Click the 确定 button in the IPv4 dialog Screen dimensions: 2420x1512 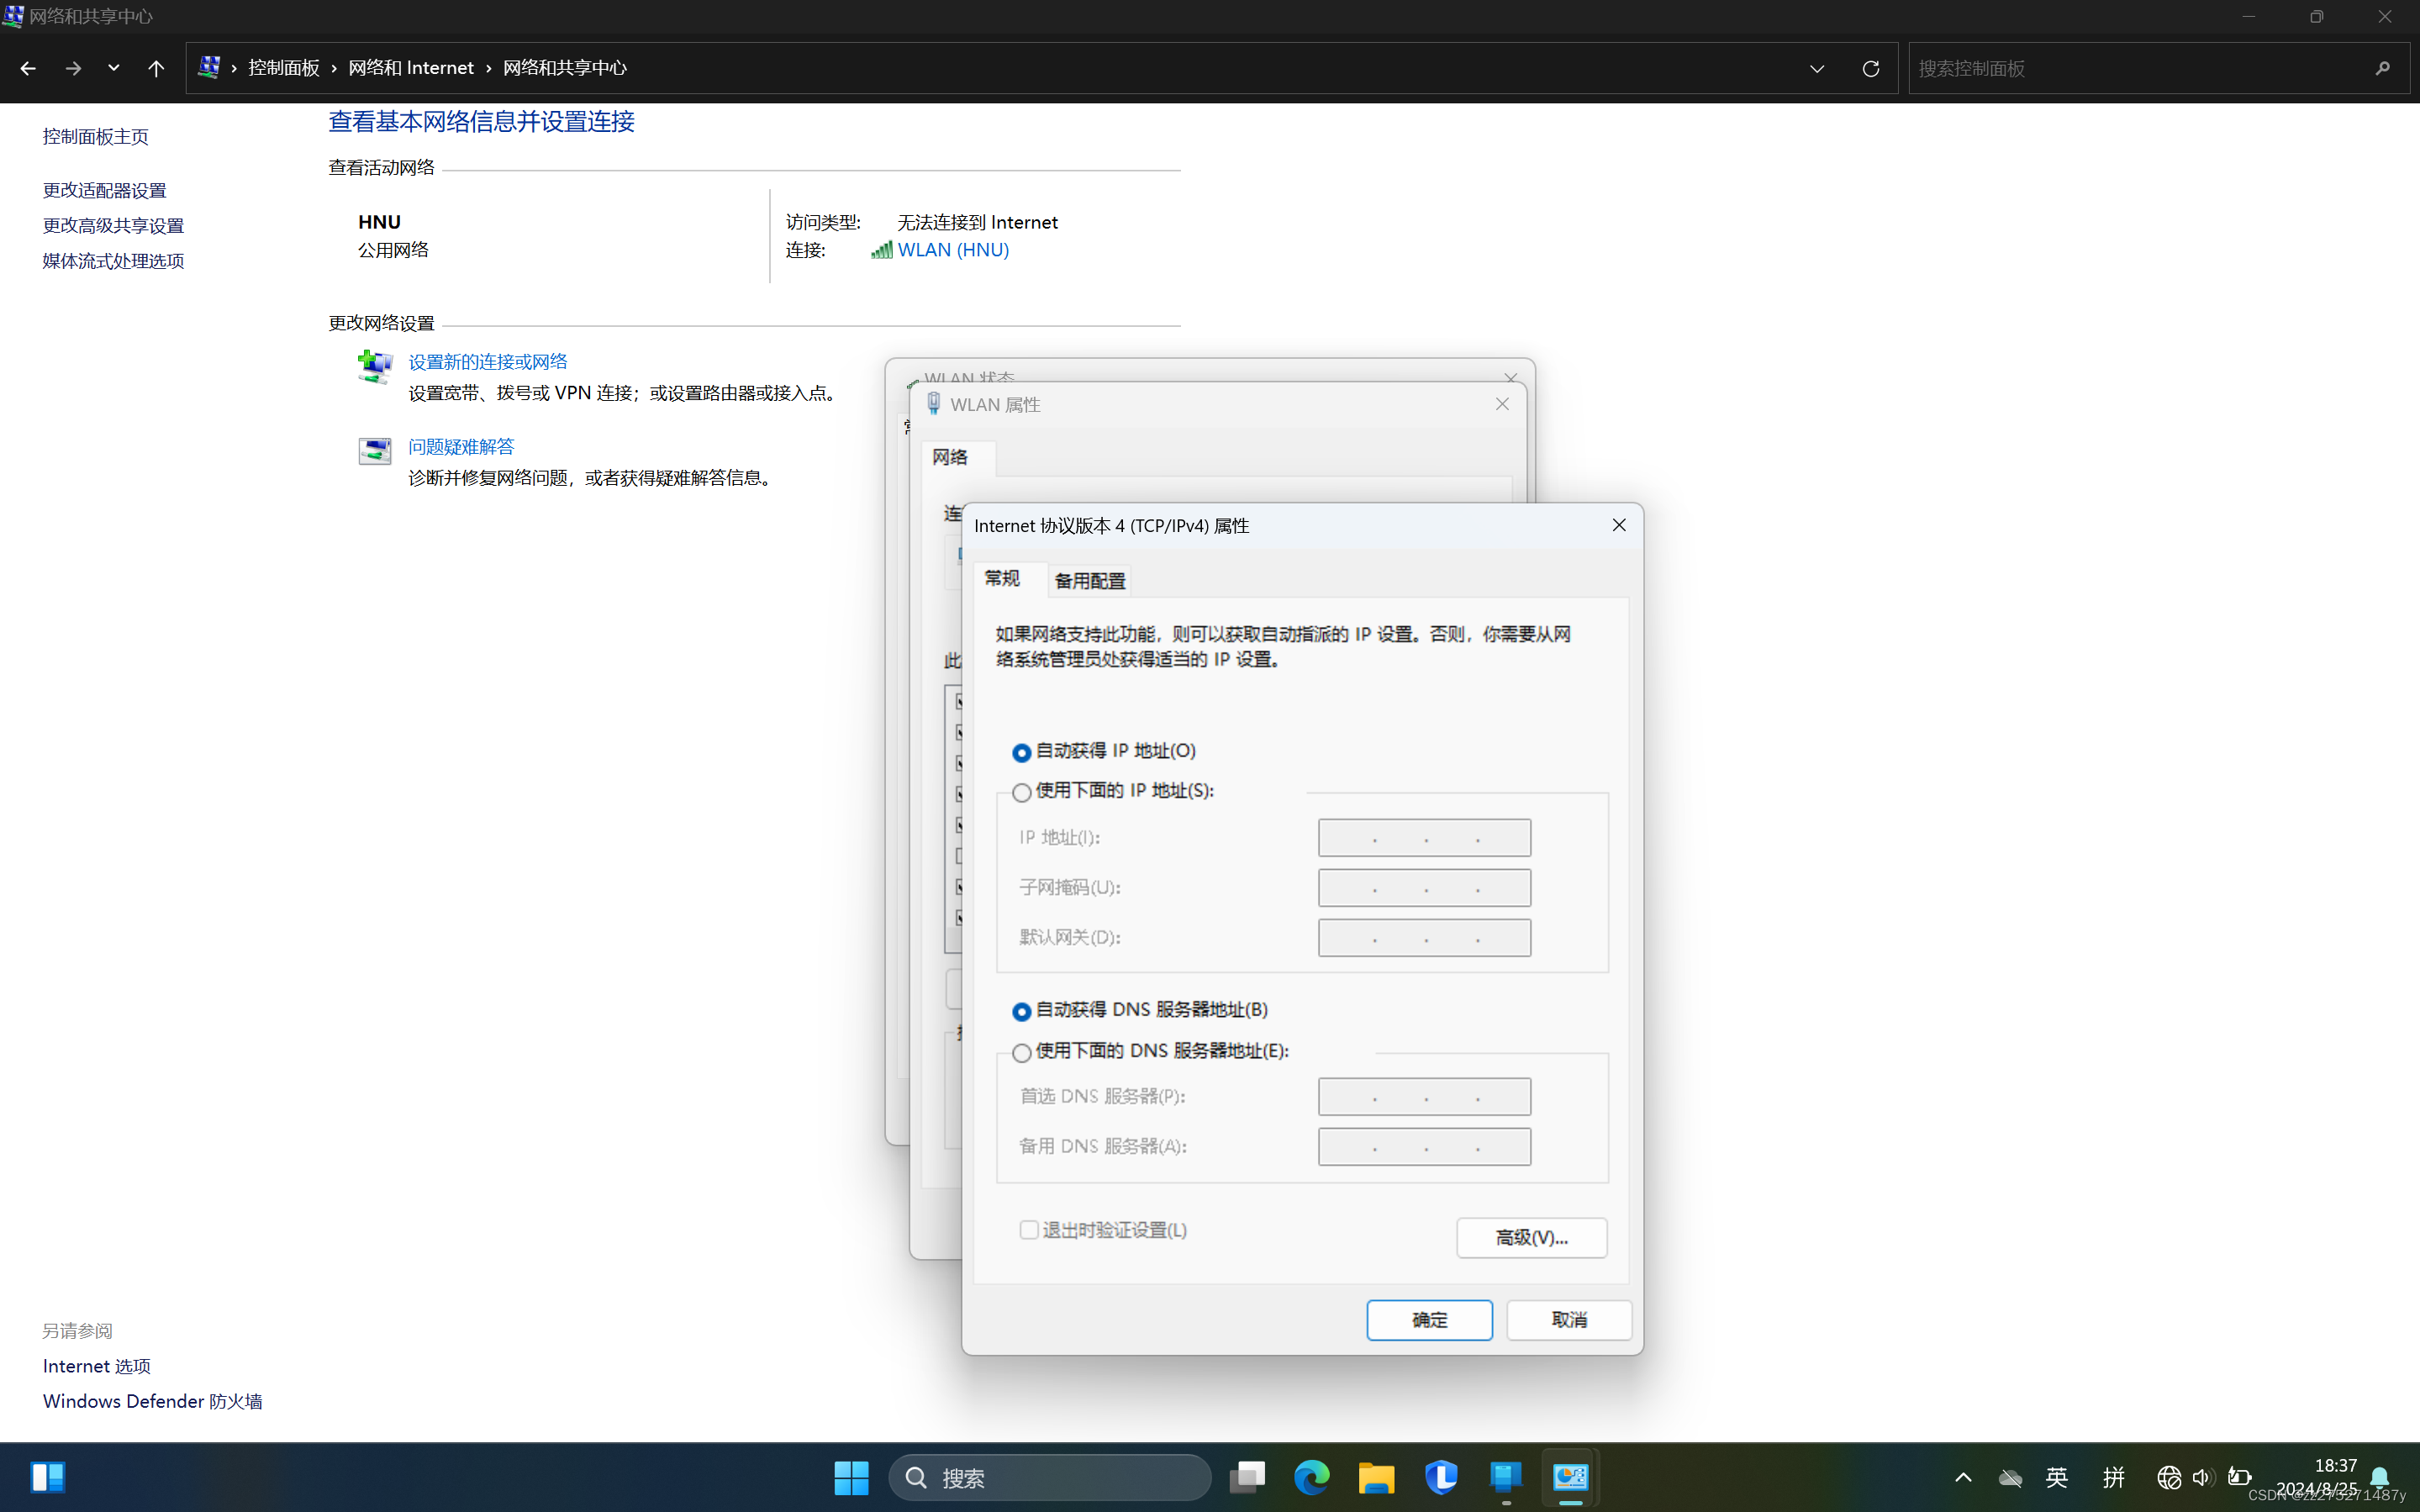1429,1320
